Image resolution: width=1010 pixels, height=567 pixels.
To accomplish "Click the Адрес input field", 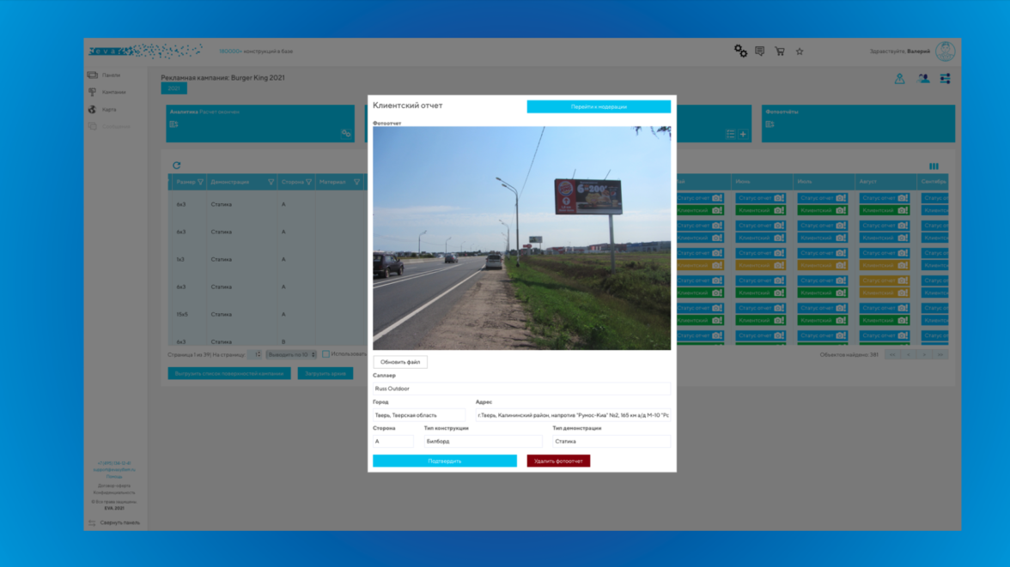I will pyautogui.click(x=574, y=415).
